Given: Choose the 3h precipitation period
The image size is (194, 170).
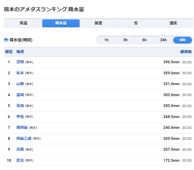Looking at the screenshot, I should point(125,40).
